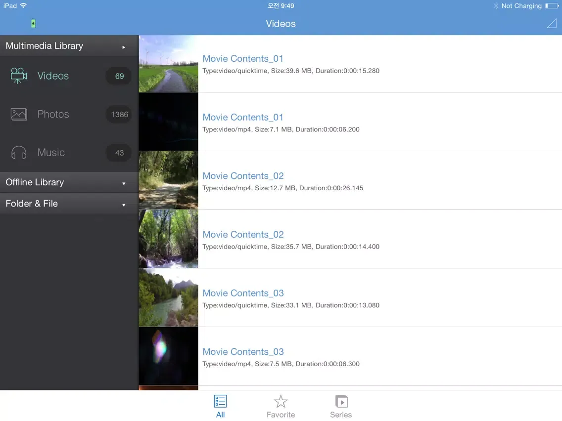Image resolution: width=562 pixels, height=421 pixels.
Task: Select details line 'Size:33.1 MB, Duration:0:00:13.080'
Action: coord(325,306)
